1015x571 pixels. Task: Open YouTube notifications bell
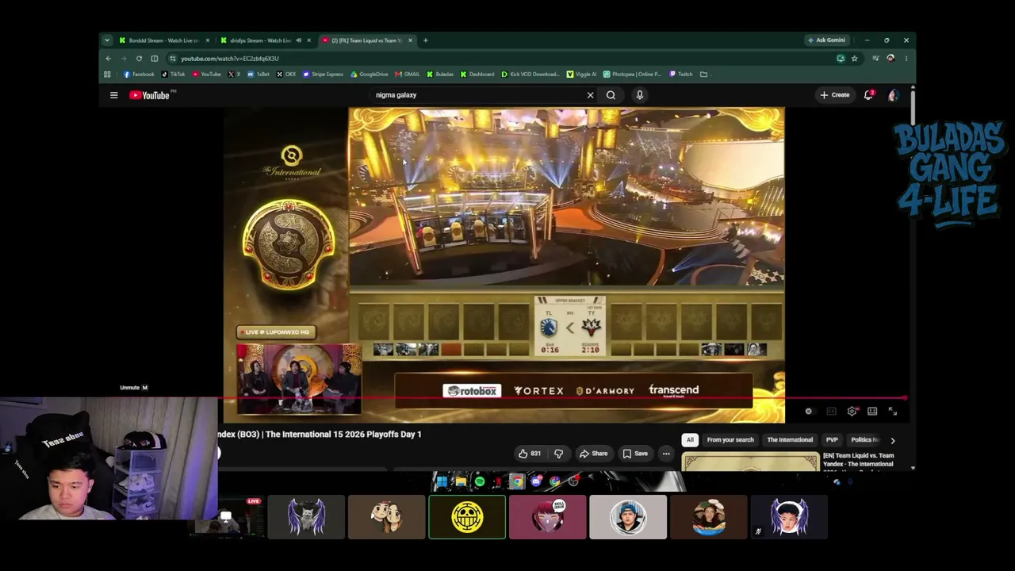869,95
